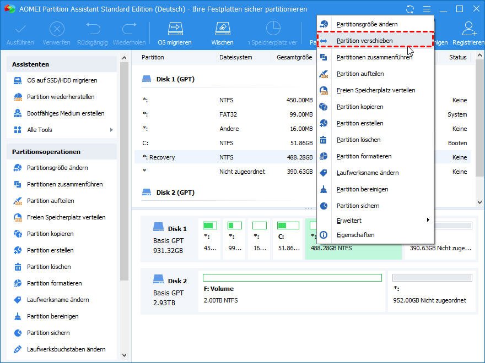Select Partition sichern in context menu
Image resolution: width=485 pixels, height=363 pixels.
click(375, 206)
